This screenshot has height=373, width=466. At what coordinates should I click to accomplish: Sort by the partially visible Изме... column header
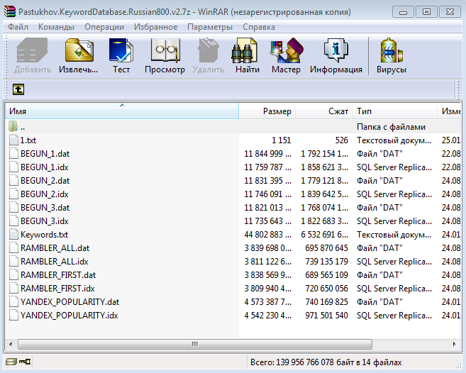(449, 111)
